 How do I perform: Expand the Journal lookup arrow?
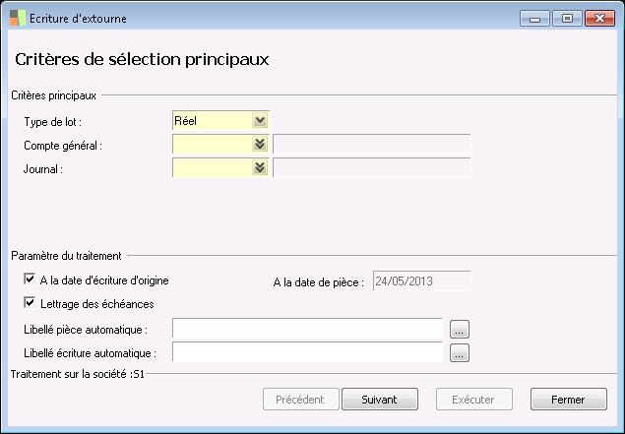[x=260, y=167]
